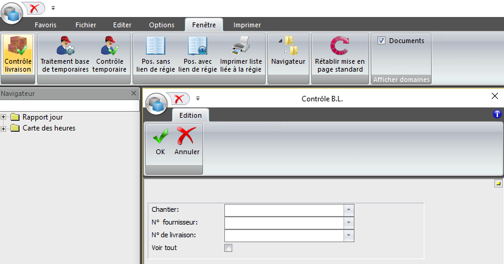The image size is (504, 264).
Task: Open the main quick-access toolbar customize arrow
Action: pos(53,8)
